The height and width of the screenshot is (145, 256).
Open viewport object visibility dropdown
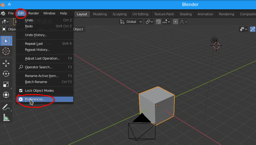(243, 29)
